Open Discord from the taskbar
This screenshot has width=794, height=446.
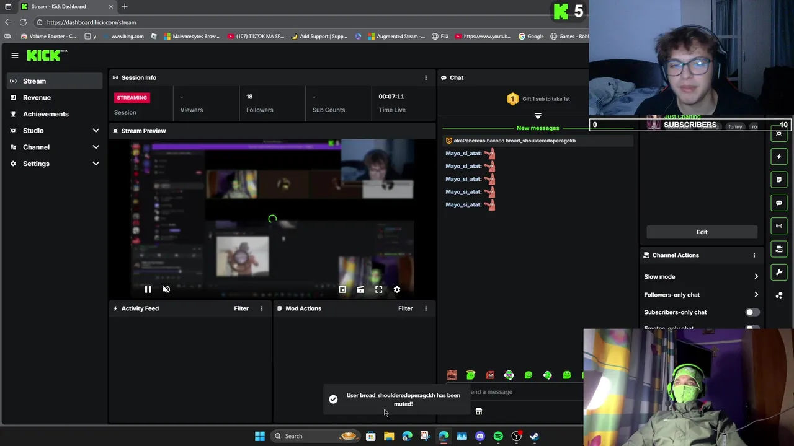pyautogui.click(x=480, y=436)
